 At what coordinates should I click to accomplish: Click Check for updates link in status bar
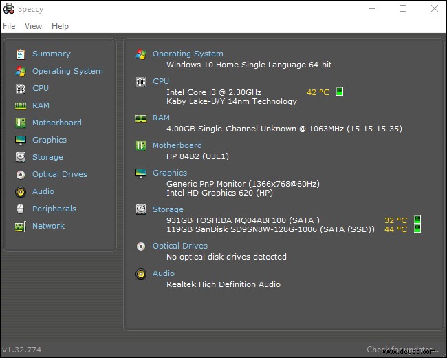point(401,350)
